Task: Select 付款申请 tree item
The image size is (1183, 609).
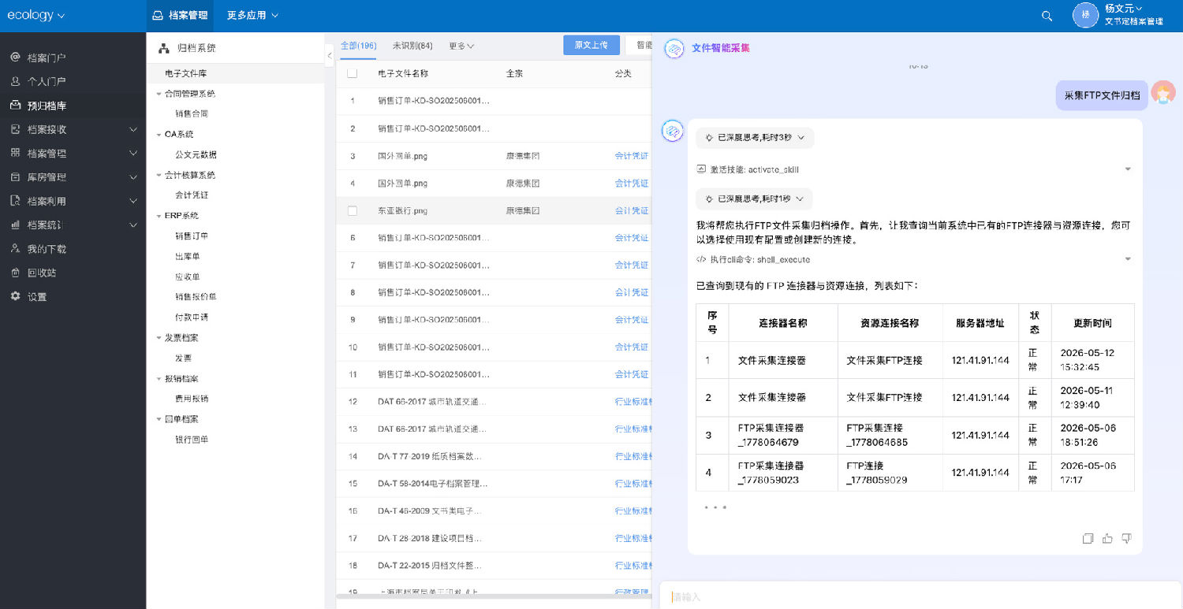Action: coord(192,317)
